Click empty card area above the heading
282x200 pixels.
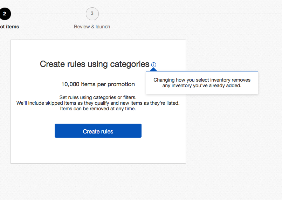(98, 48)
